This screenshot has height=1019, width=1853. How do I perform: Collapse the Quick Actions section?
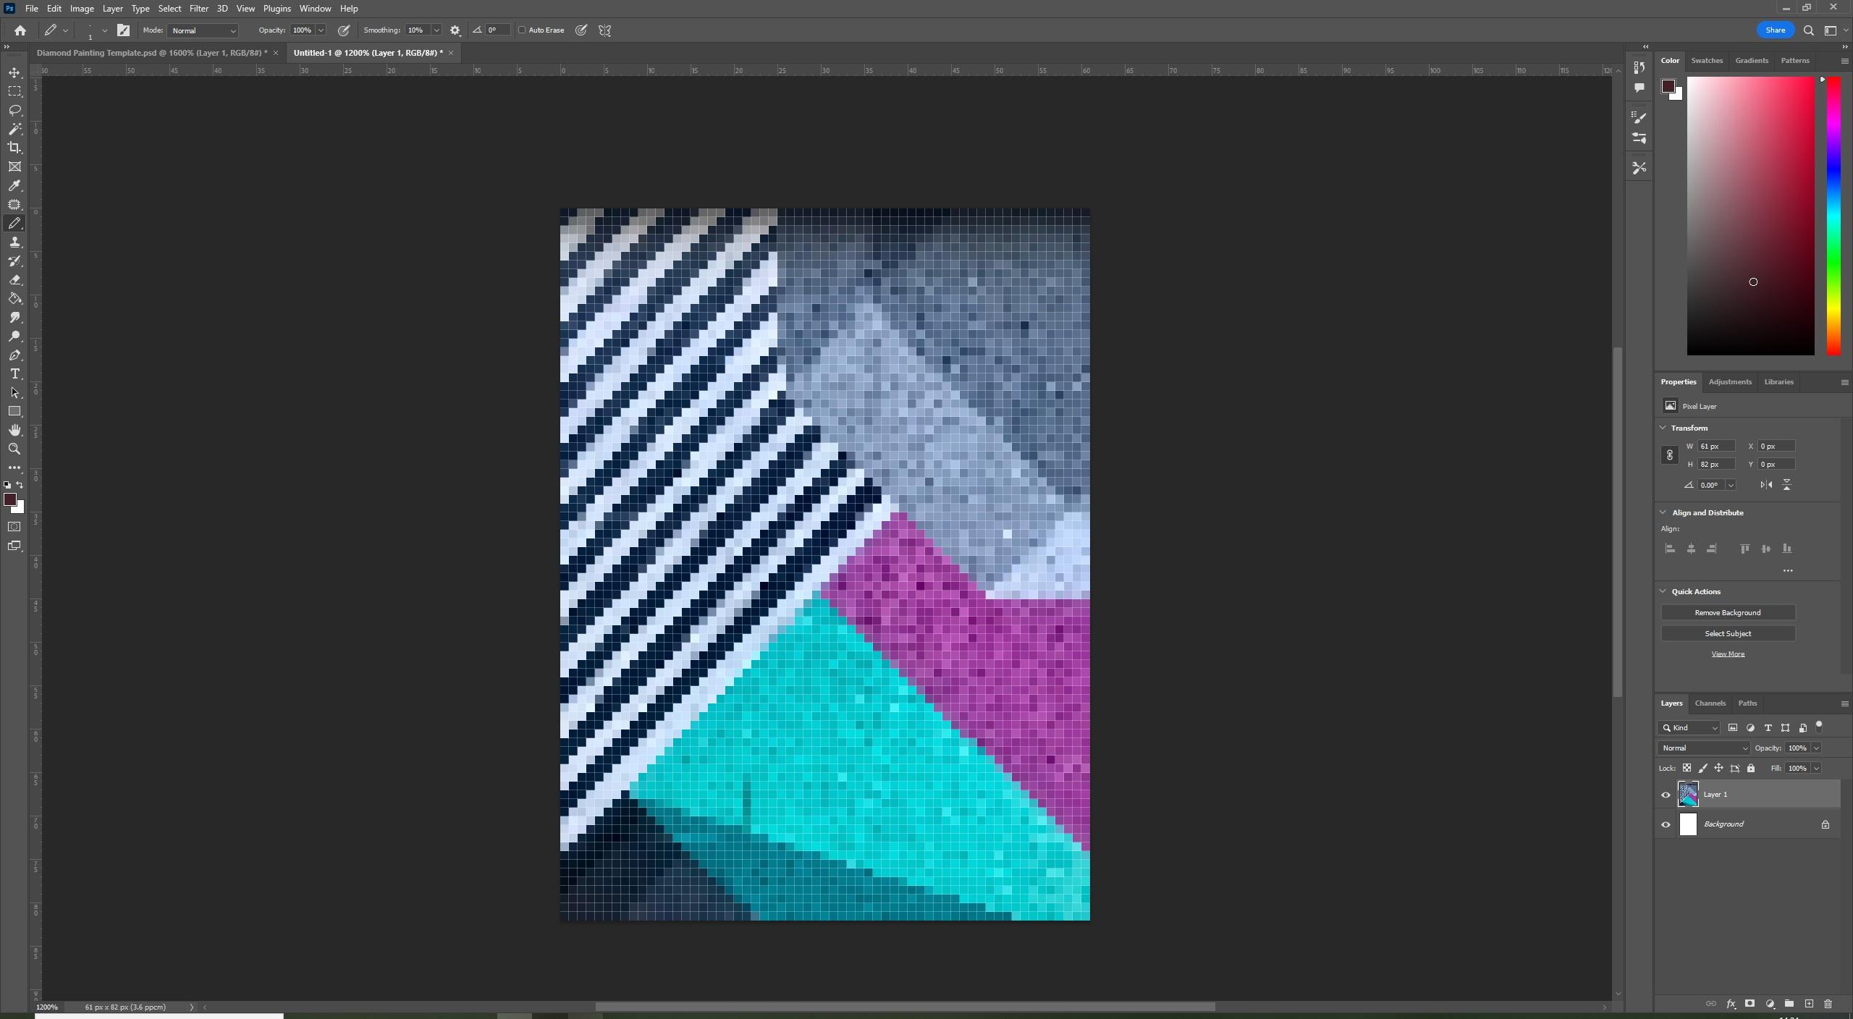click(1663, 592)
